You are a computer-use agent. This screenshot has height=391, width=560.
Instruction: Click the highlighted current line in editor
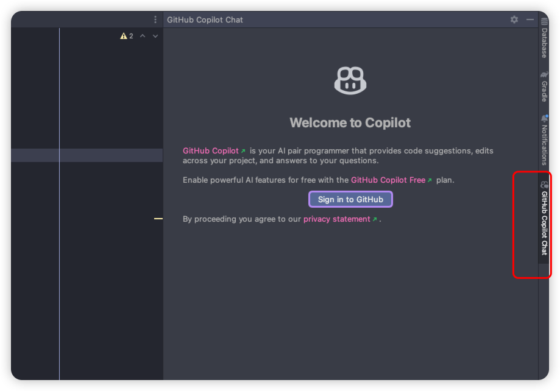(x=87, y=155)
